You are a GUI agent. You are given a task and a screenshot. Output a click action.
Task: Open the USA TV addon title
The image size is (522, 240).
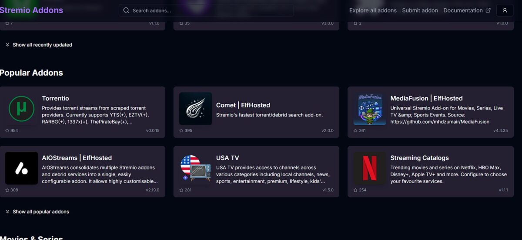[x=228, y=158]
